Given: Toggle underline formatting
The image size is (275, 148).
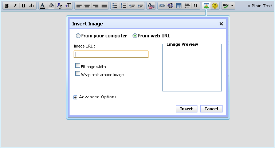Looking at the screenshot, I should (23, 6).
